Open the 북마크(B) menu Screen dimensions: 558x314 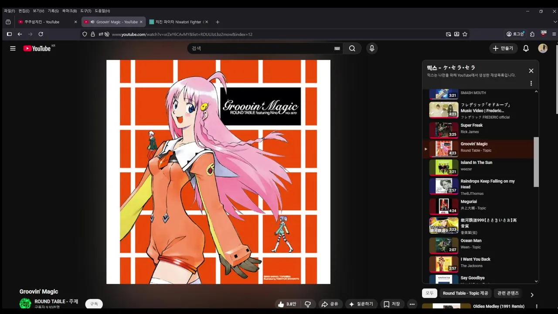69,11
